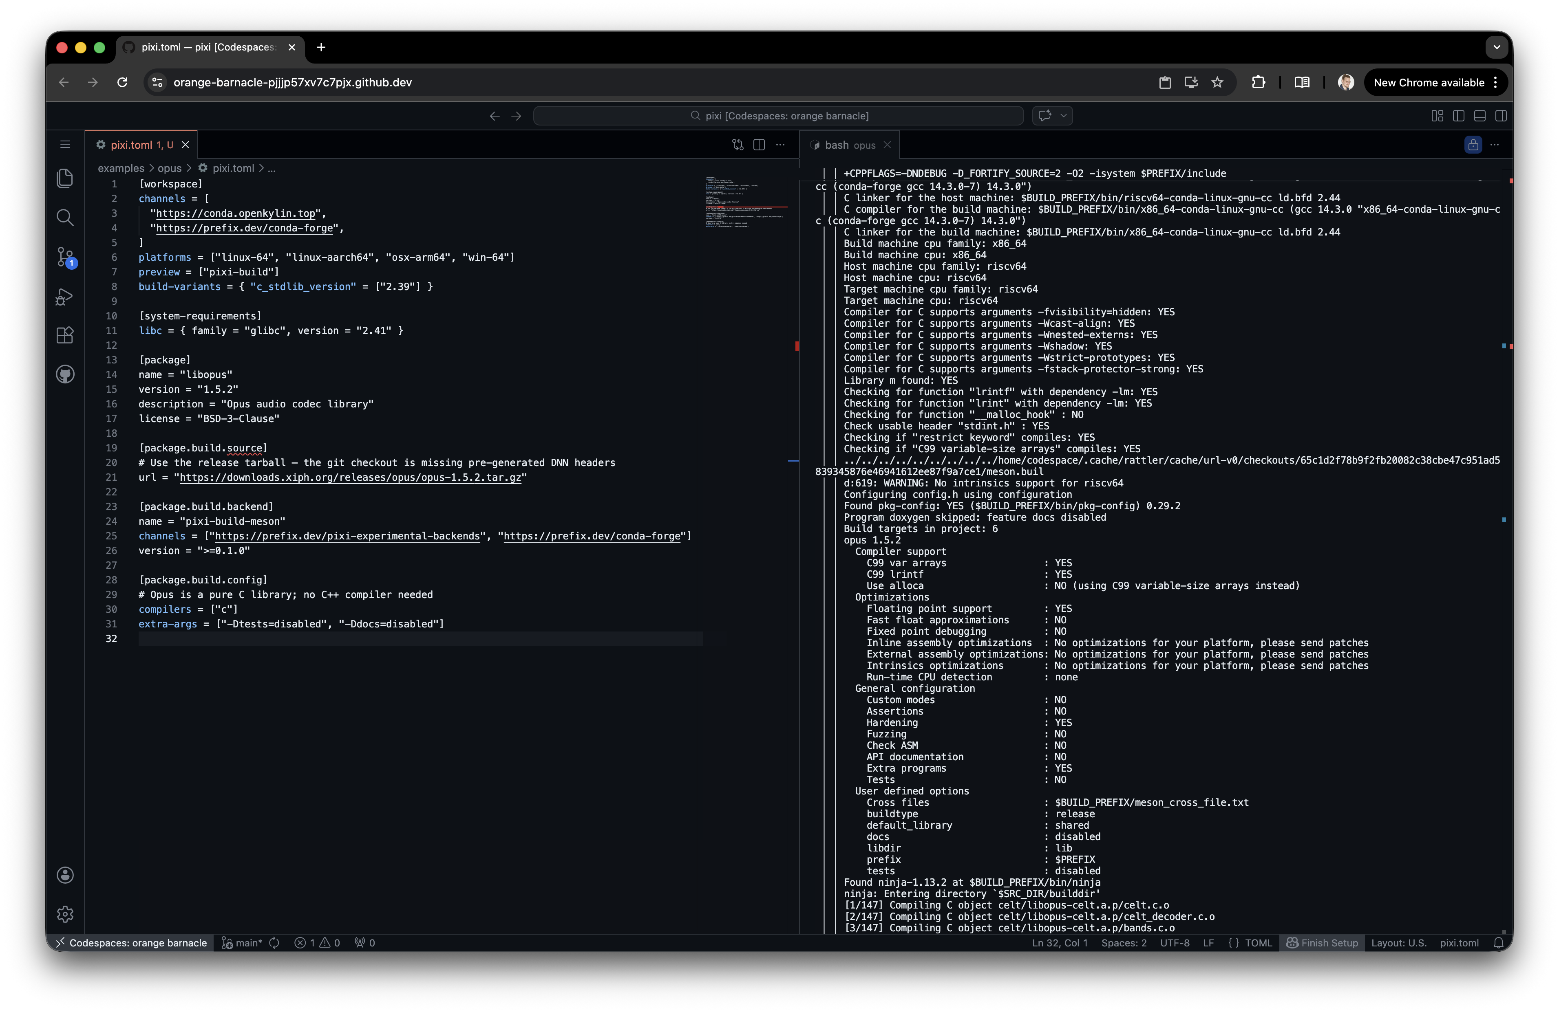Toggle the terminal editor group lock

(1473, 145)
